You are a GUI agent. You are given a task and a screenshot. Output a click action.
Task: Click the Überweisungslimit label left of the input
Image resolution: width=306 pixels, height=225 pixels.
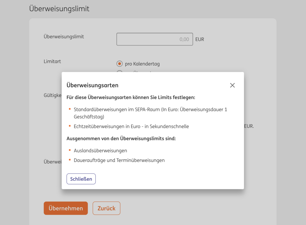click(64, 37)
